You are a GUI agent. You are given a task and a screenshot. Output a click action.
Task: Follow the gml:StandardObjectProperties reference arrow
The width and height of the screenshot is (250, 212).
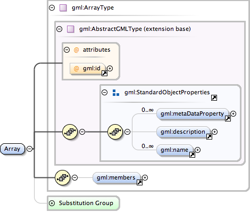[x=214, y=97]
